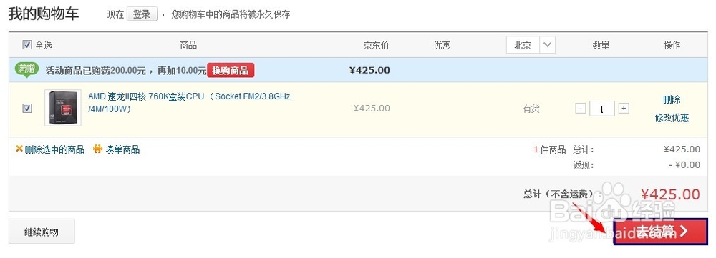The width and height of the screenshot is (716, 258).
Task: Click the 删除选中的商品 link
Action: (x=54, y=149)
